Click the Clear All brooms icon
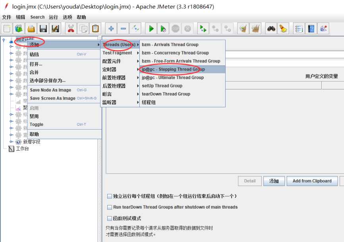The image size is (344, 242). tap(255, 29)
